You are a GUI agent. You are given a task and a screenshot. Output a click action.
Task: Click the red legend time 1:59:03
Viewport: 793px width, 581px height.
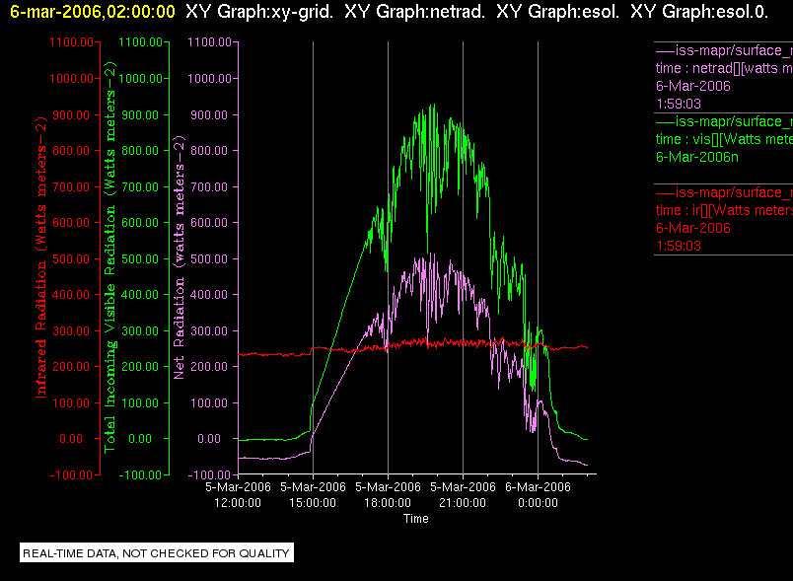coord(679,246)
